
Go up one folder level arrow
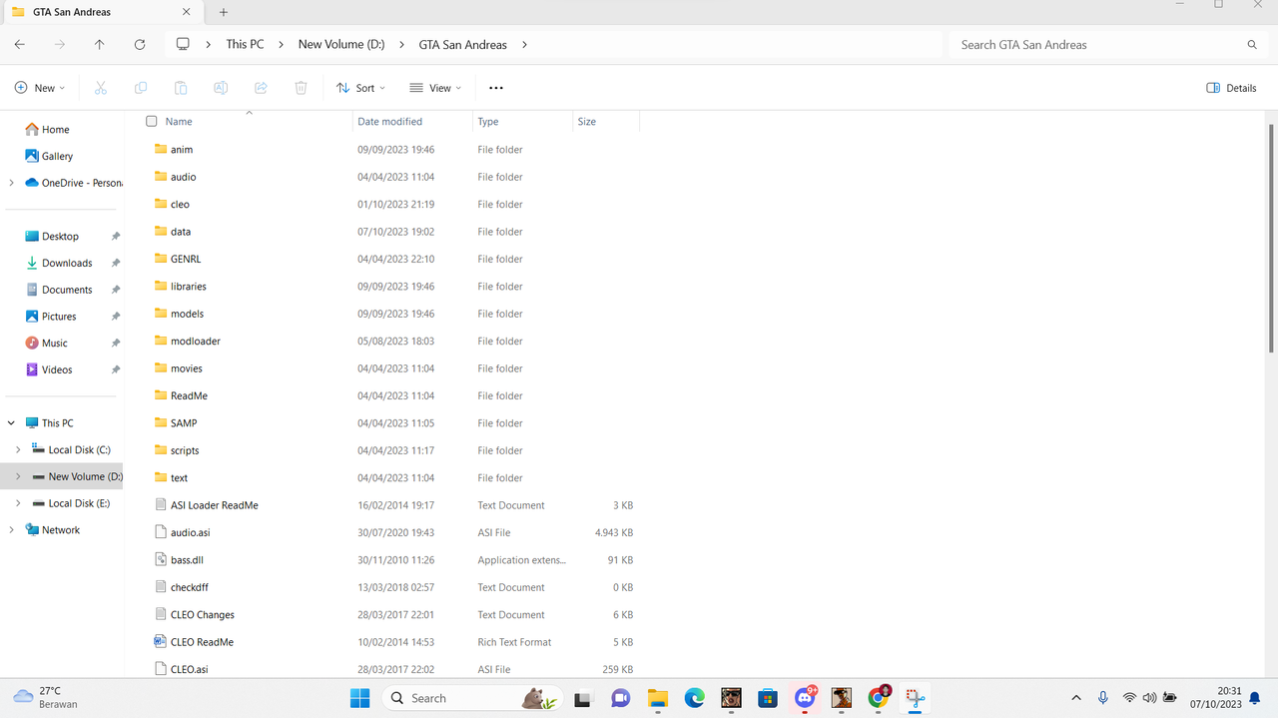tap(99, 45)
